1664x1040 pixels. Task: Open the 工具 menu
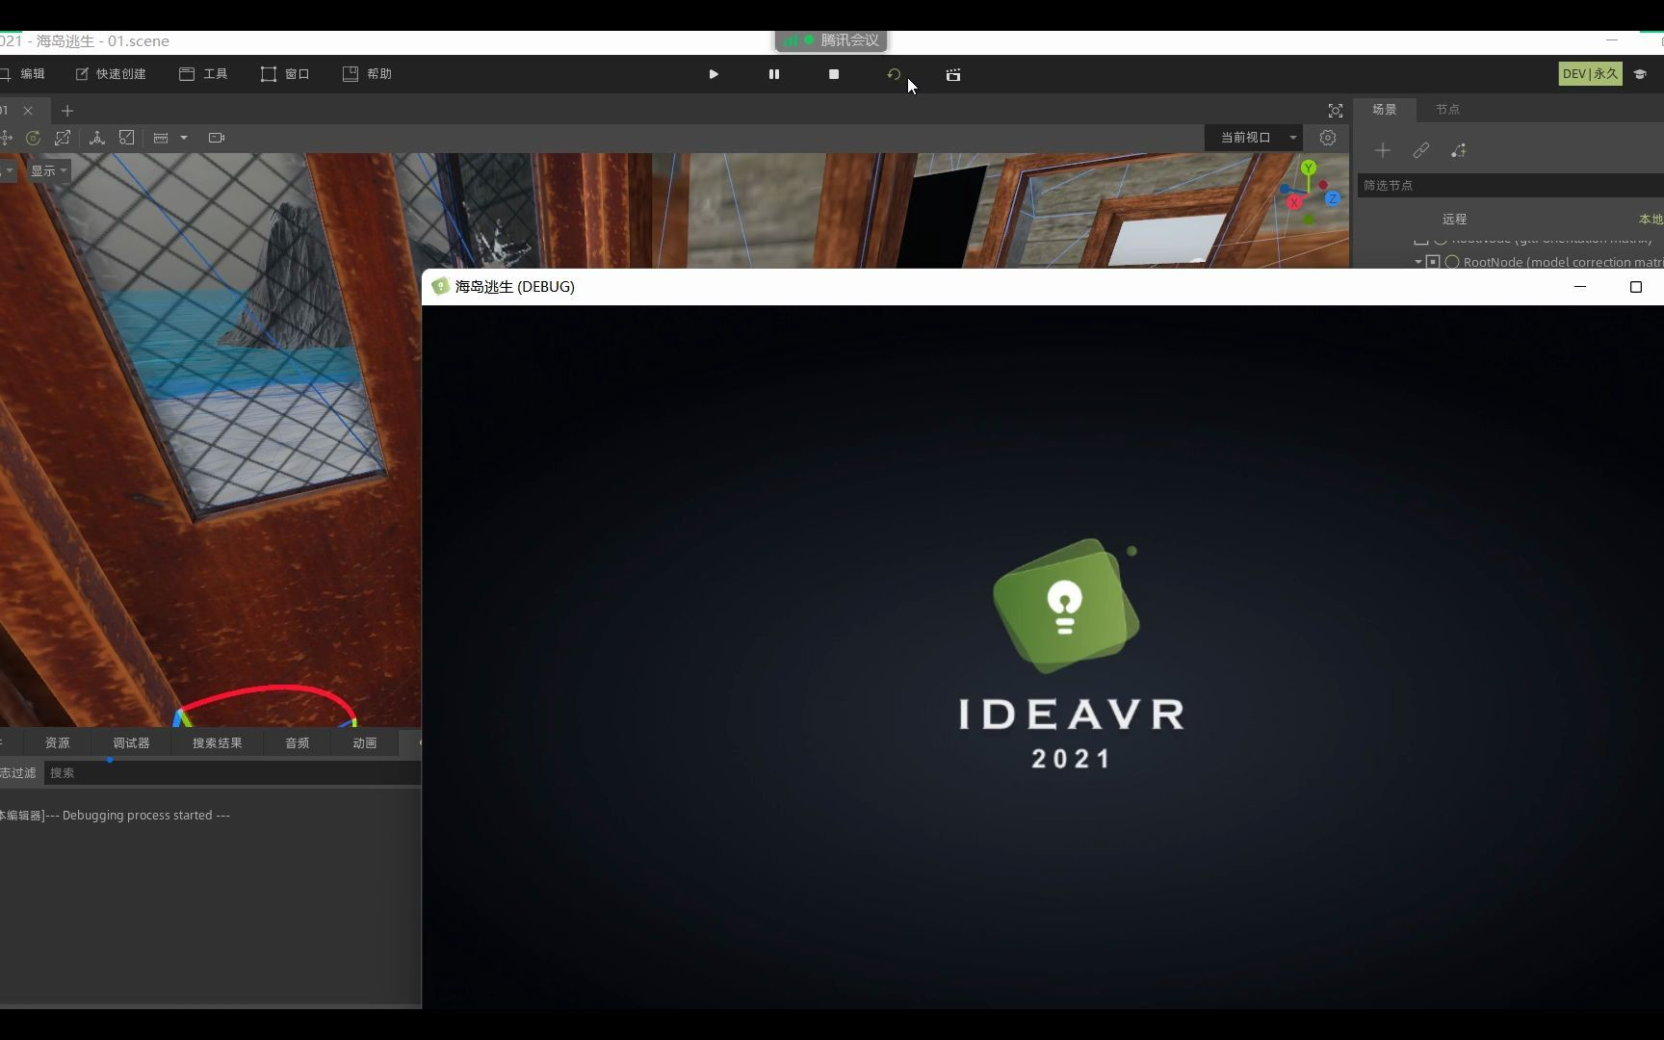pyautogui.click(x=203, y=74)
